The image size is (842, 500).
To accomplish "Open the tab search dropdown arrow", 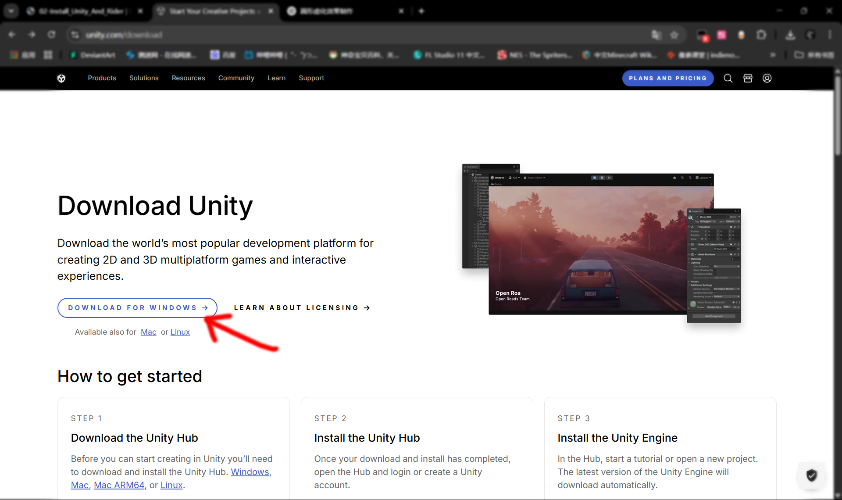I will pos(11,11).
